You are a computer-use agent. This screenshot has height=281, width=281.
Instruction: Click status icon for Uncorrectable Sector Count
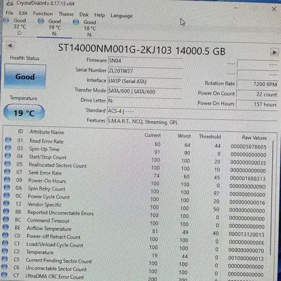[x=5, y=266]
